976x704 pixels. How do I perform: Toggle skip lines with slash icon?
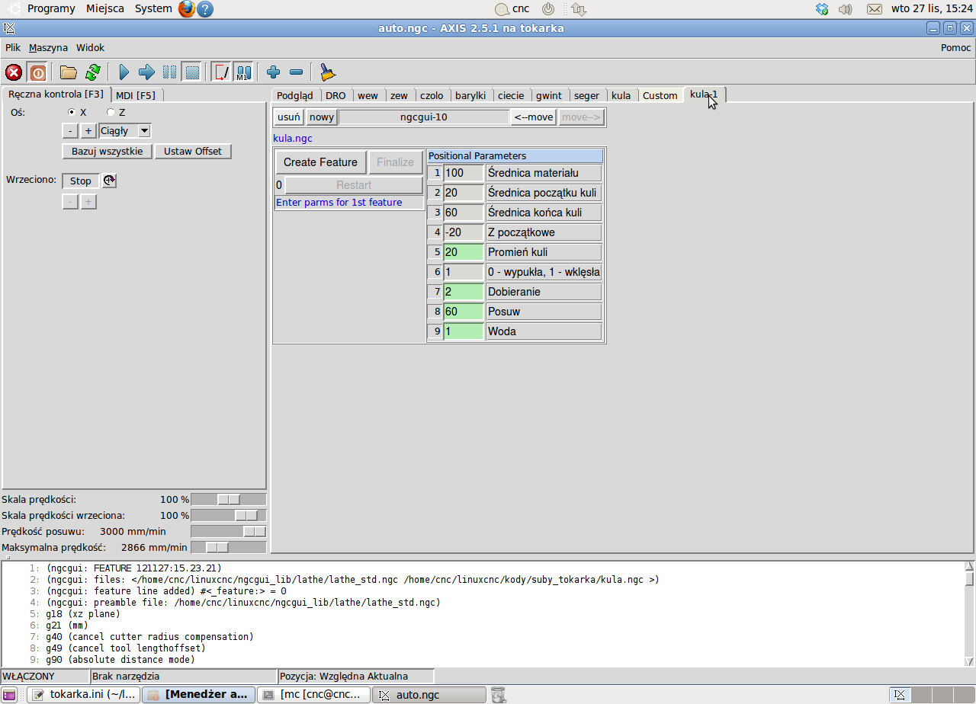click(221, 72)
